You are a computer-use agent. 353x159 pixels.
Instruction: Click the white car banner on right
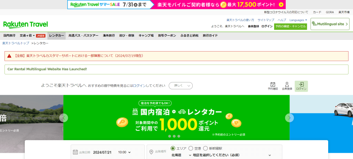pyautogui.click(x=321, y=124)
